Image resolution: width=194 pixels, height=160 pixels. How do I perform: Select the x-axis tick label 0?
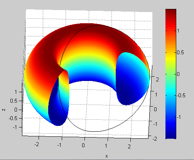pyautogui.click(x=83, y=145)
